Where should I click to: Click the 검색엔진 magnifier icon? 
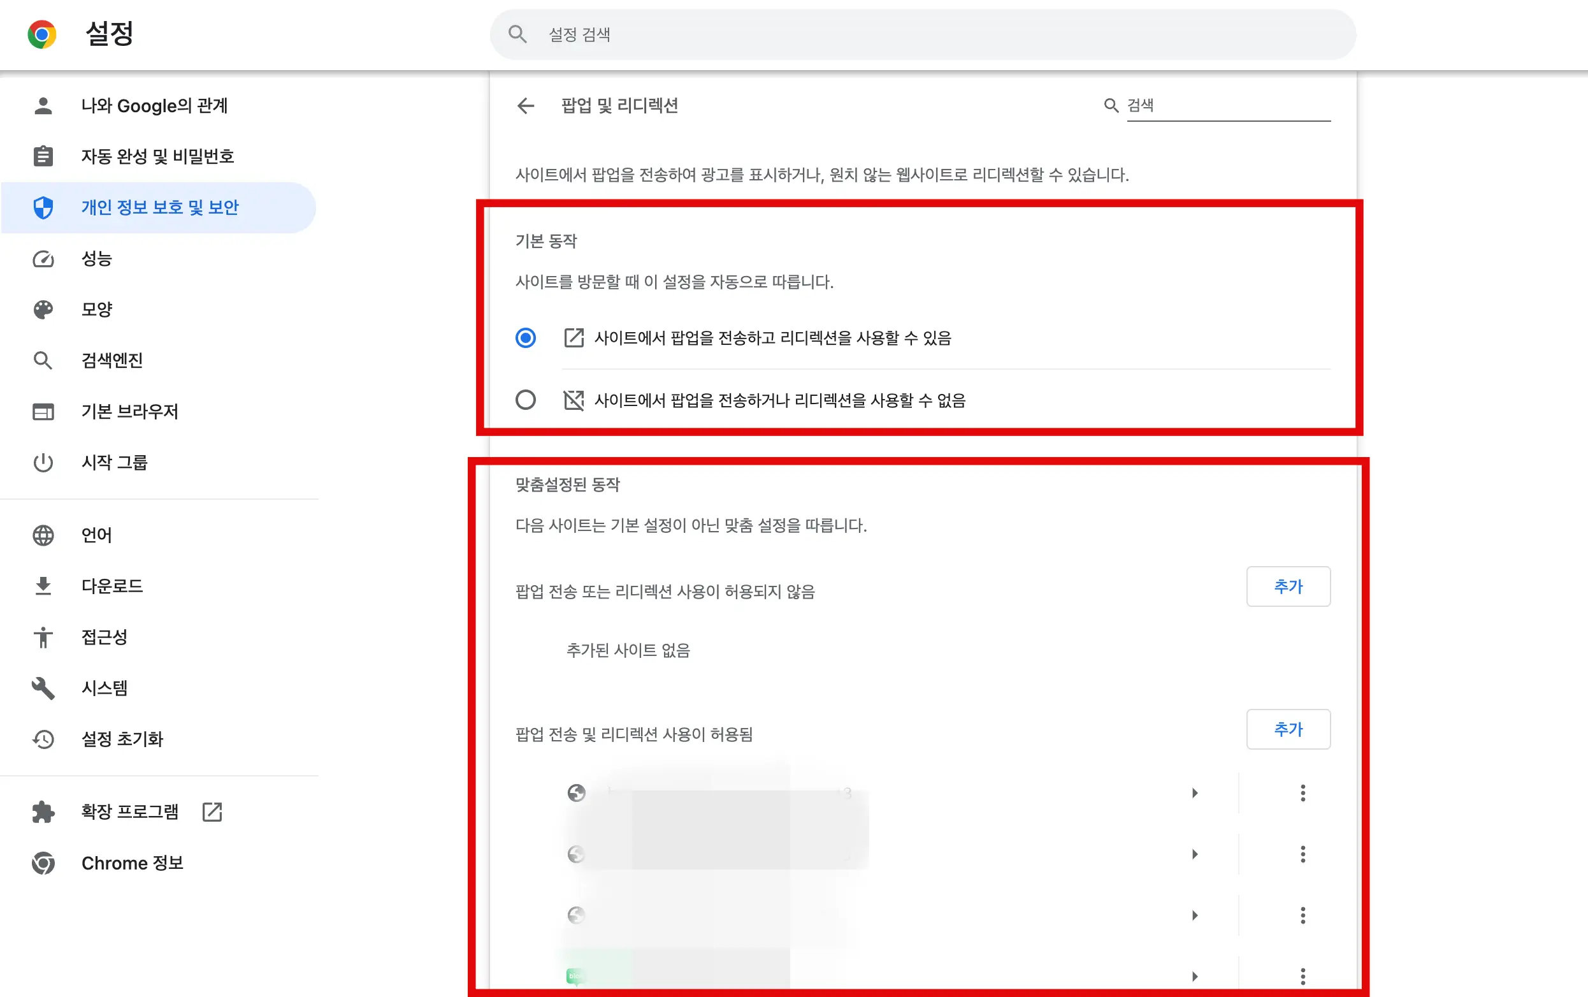pyautogui.click(x=43, y=360)
